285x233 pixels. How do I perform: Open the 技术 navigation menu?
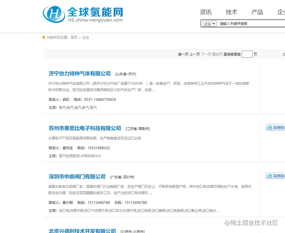(x=232, y=12)
